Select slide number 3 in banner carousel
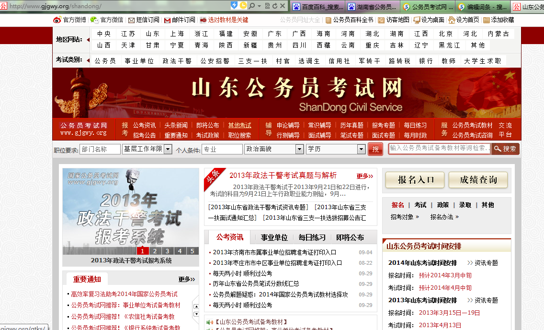The image size is (544, 330). [x=168, y=251]
